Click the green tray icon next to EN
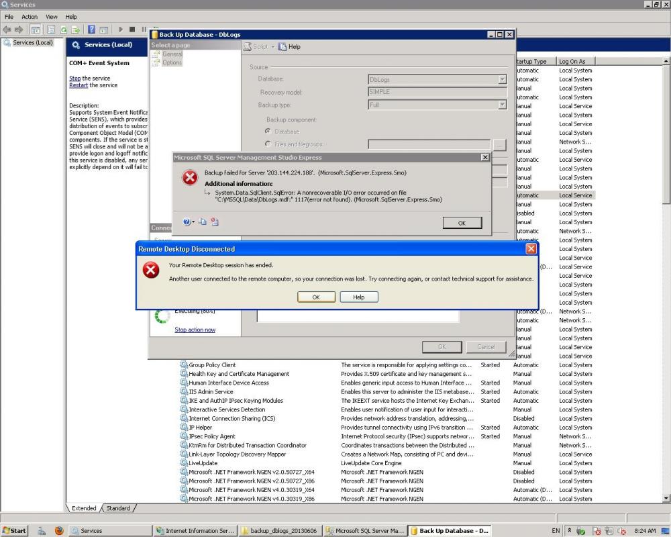 (x=580, y=531)
